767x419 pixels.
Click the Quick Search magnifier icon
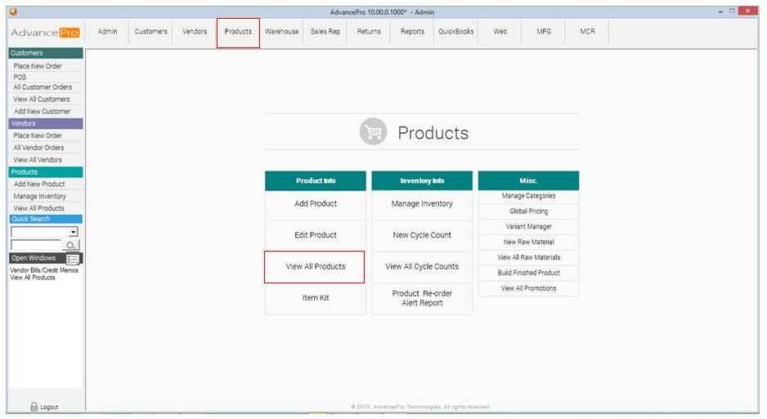click(x=71, y=245)
